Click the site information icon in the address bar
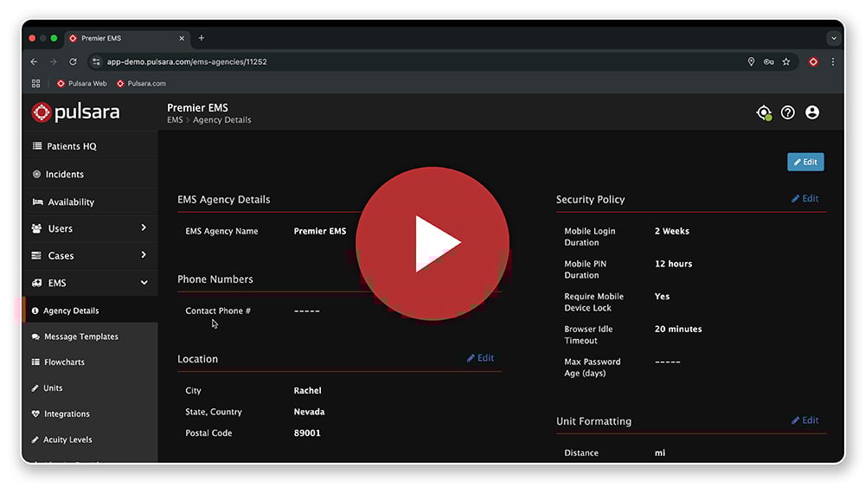865x487 pixels. point(97,61)
